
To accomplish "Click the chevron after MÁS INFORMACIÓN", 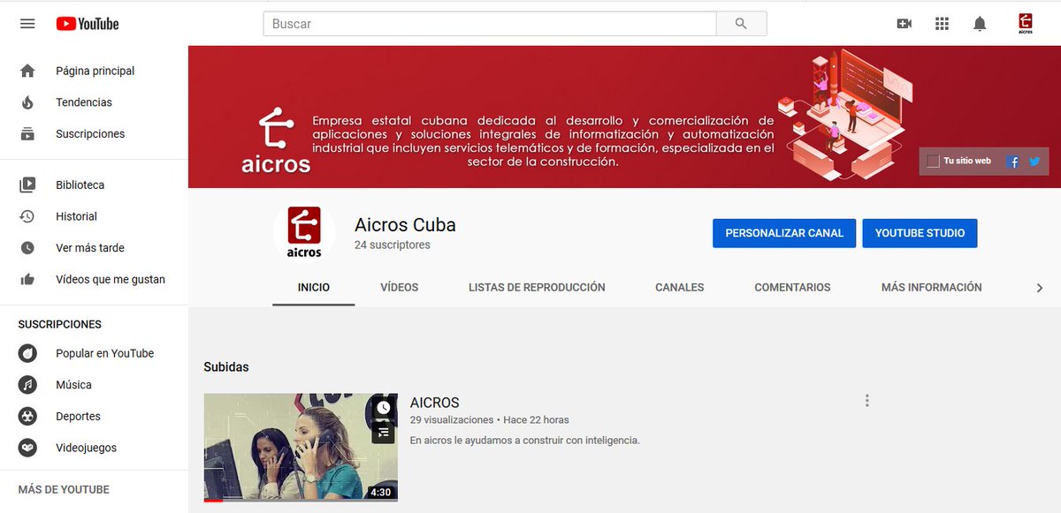I will click(1042, 287).
